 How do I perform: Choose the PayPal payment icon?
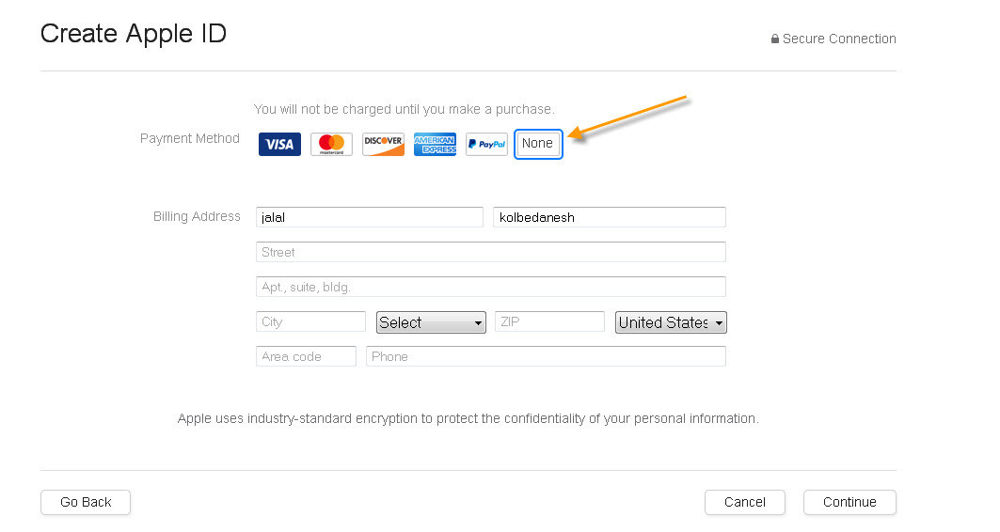(486, 144)
